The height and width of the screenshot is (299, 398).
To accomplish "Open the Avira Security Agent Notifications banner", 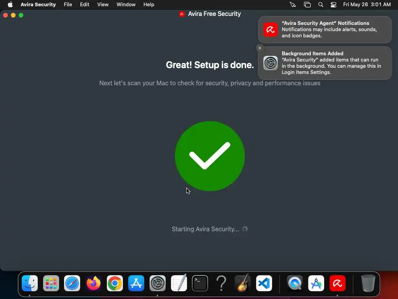I will click(x=325, y=30).
